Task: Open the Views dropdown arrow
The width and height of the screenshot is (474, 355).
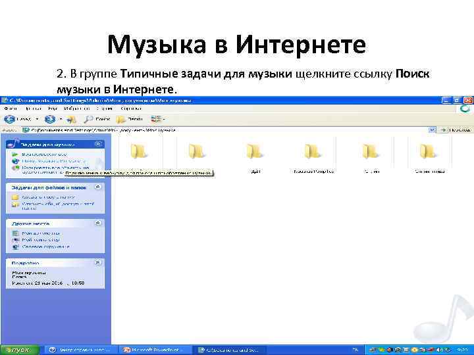Action: 164,119
